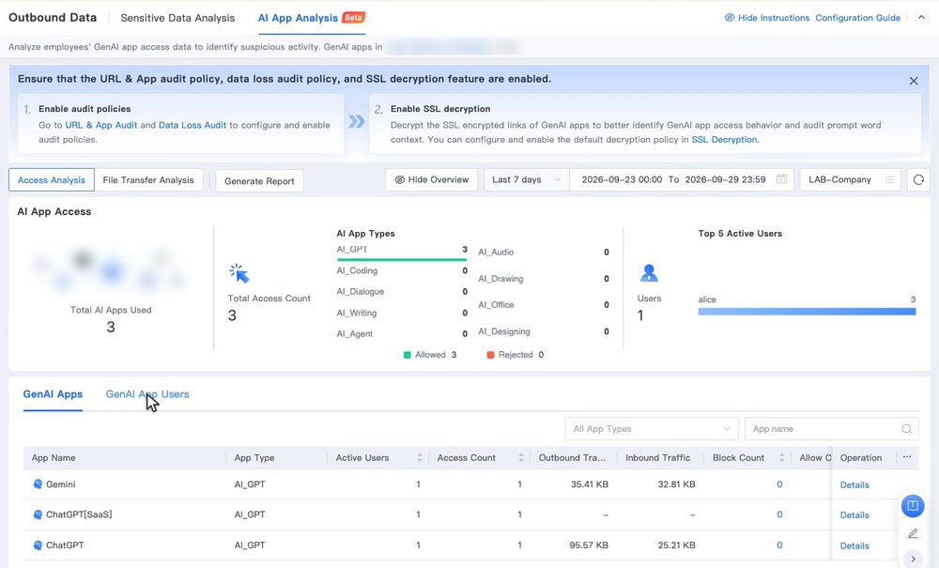Click the ChatGPT app icon in last row

coord(38,545)
